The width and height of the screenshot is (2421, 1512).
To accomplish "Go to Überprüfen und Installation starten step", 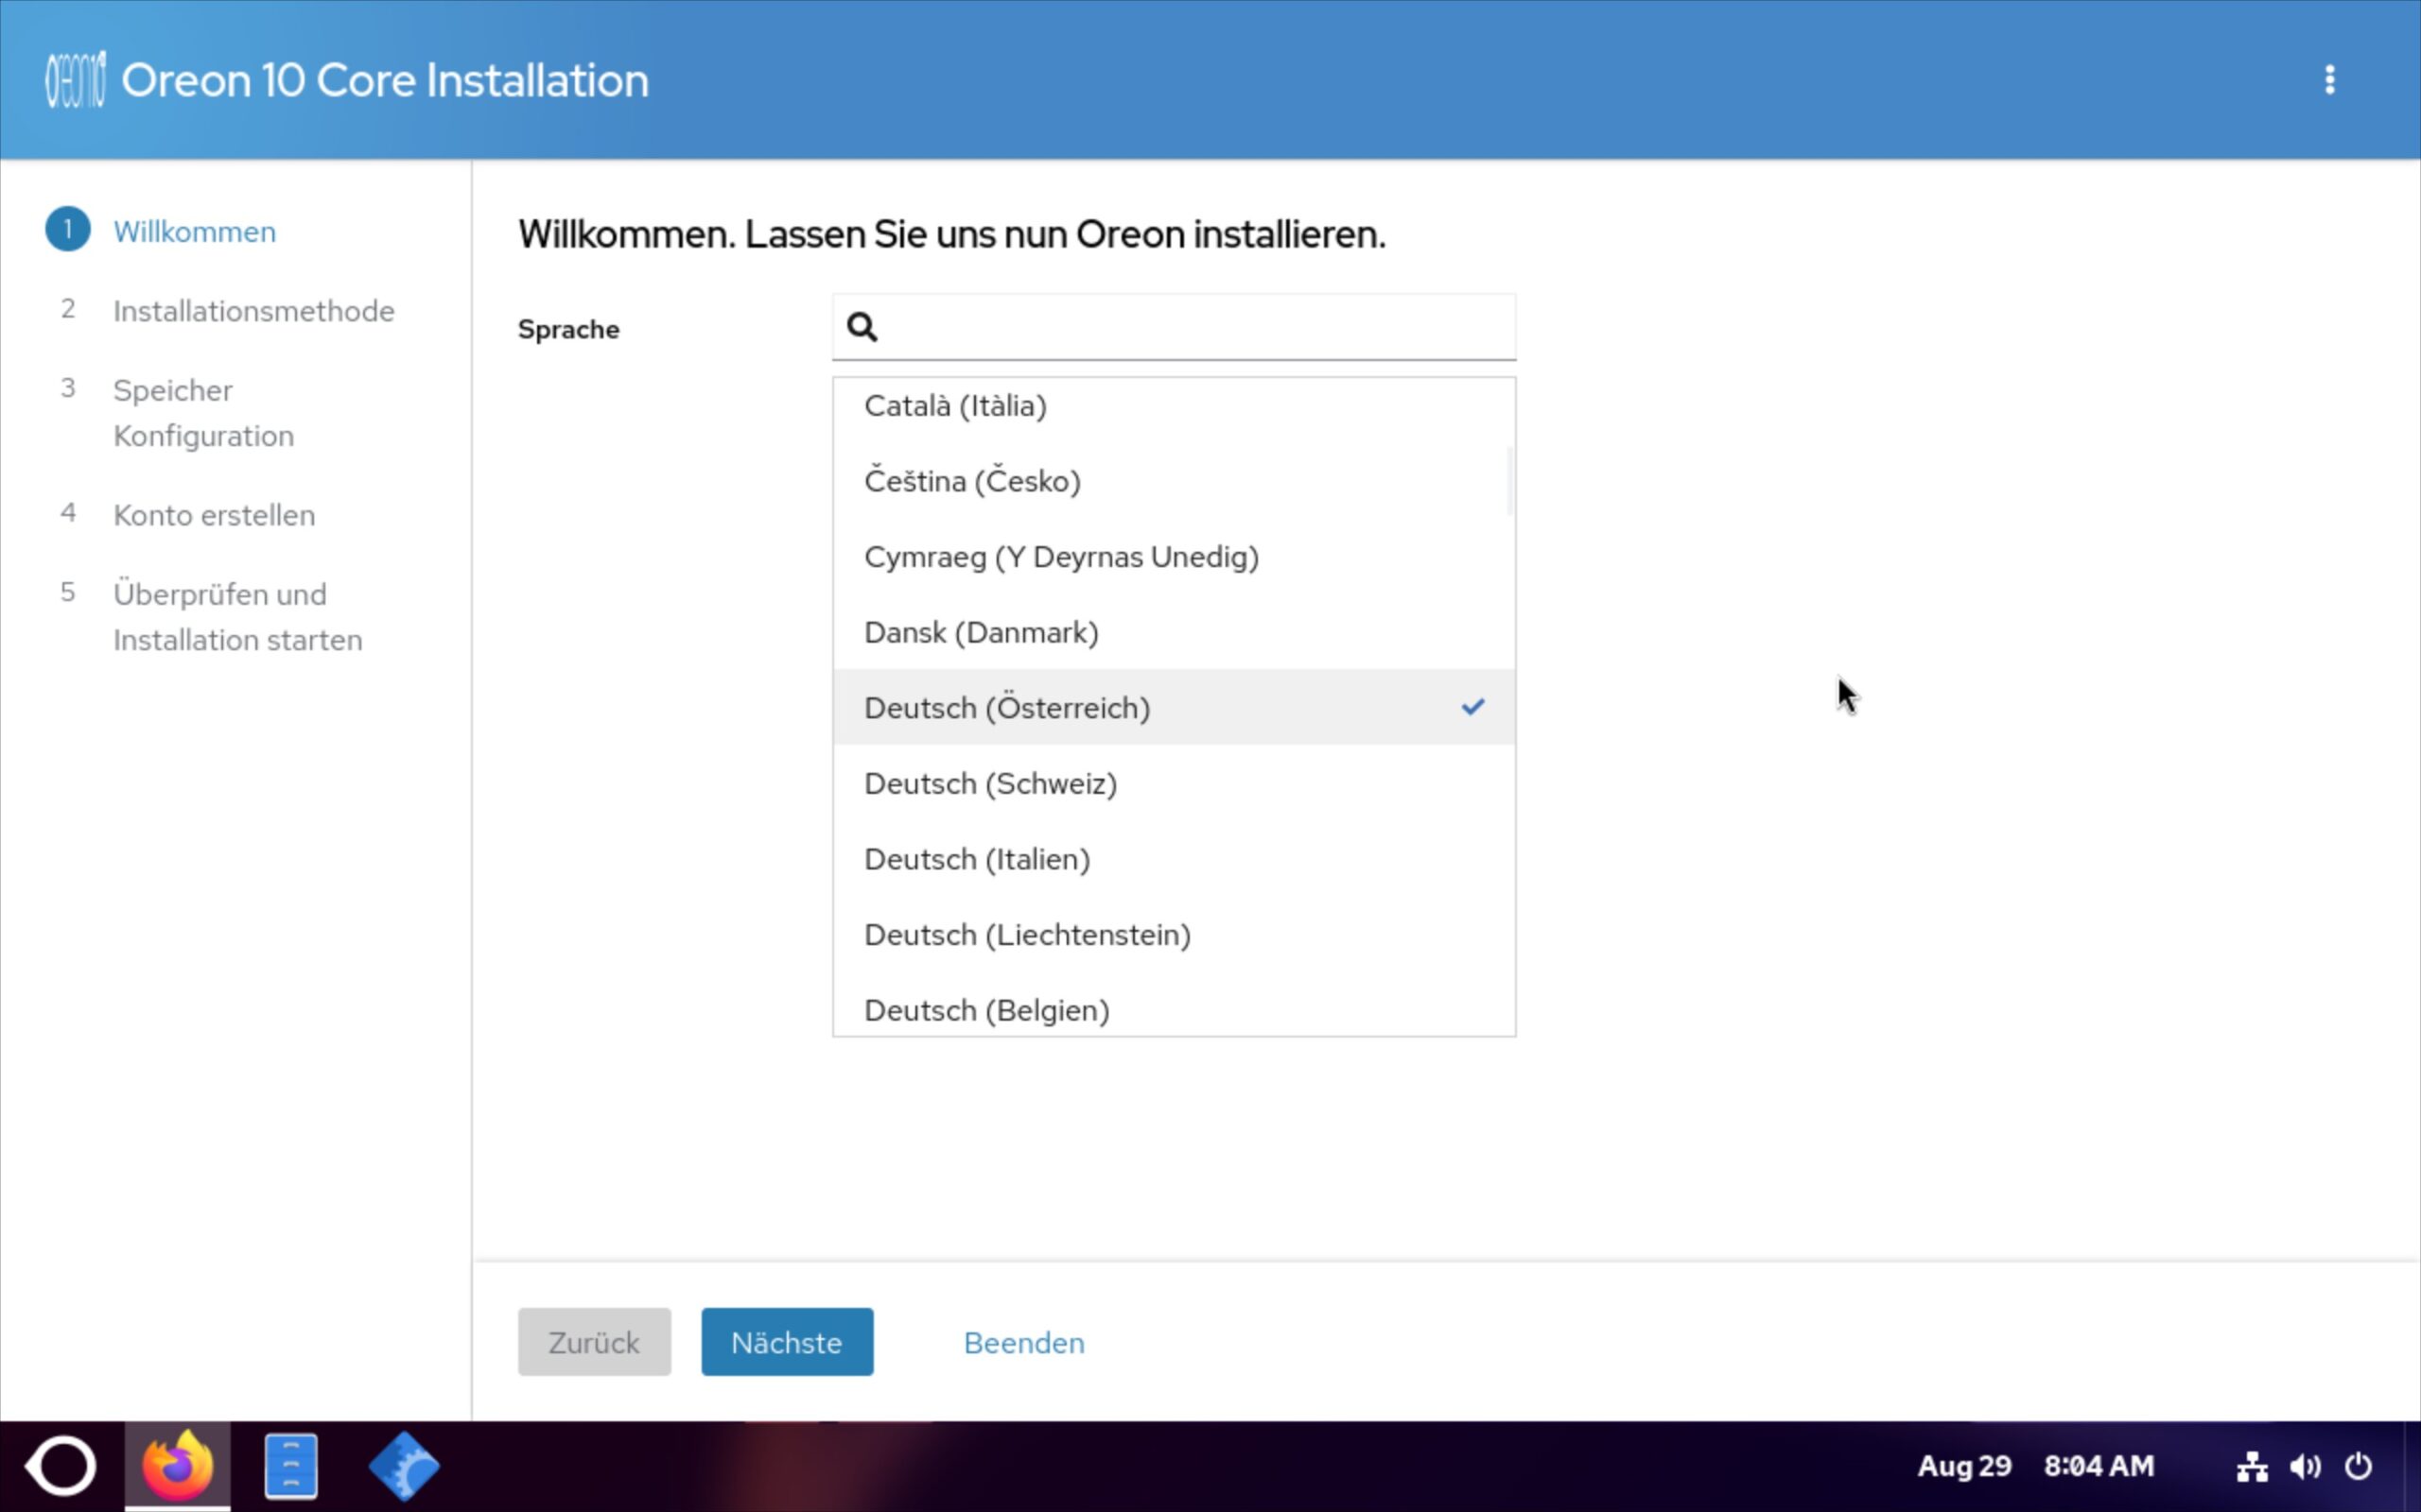I will 237,616.
